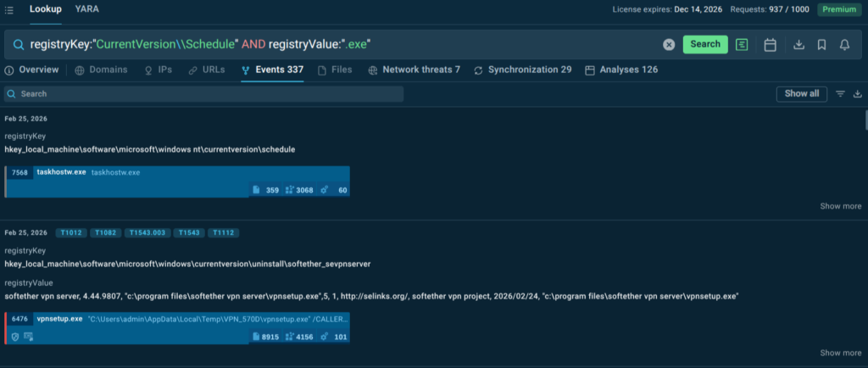Select the Analyses 126 tab
The width and height of the screenshot is (868, 368).
(621, 70)
